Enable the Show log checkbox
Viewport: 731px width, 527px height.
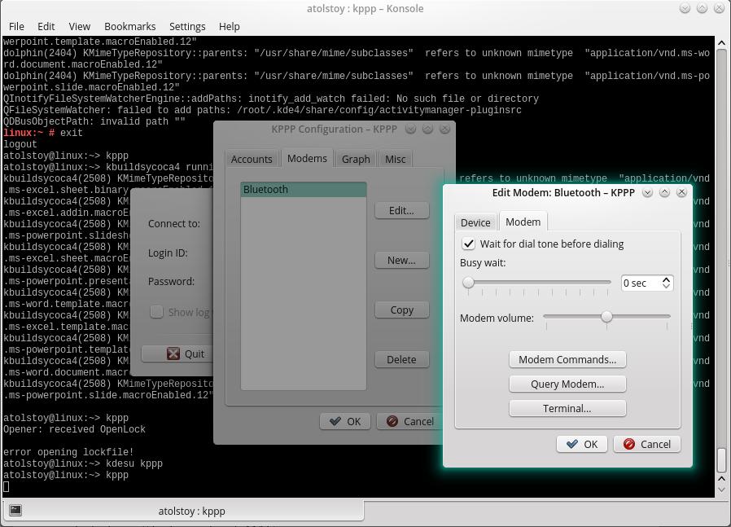157,312
